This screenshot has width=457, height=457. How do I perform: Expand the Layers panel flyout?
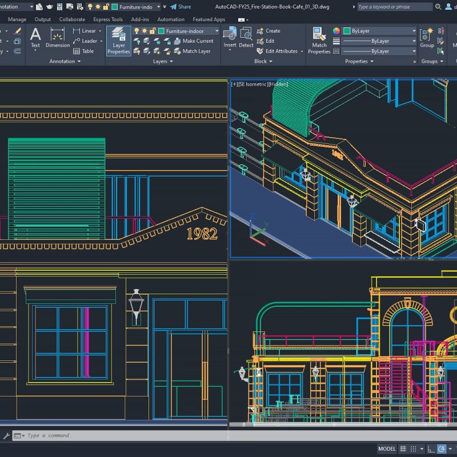[x=163, y=62]
